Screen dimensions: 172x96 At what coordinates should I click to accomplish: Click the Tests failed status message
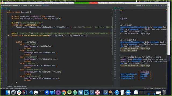coord(15,89)
